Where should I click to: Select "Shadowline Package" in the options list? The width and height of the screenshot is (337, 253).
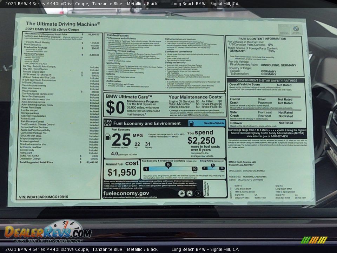coord(35,47)
